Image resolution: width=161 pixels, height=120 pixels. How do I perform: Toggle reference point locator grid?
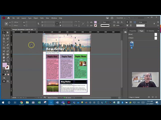[7, 24]
